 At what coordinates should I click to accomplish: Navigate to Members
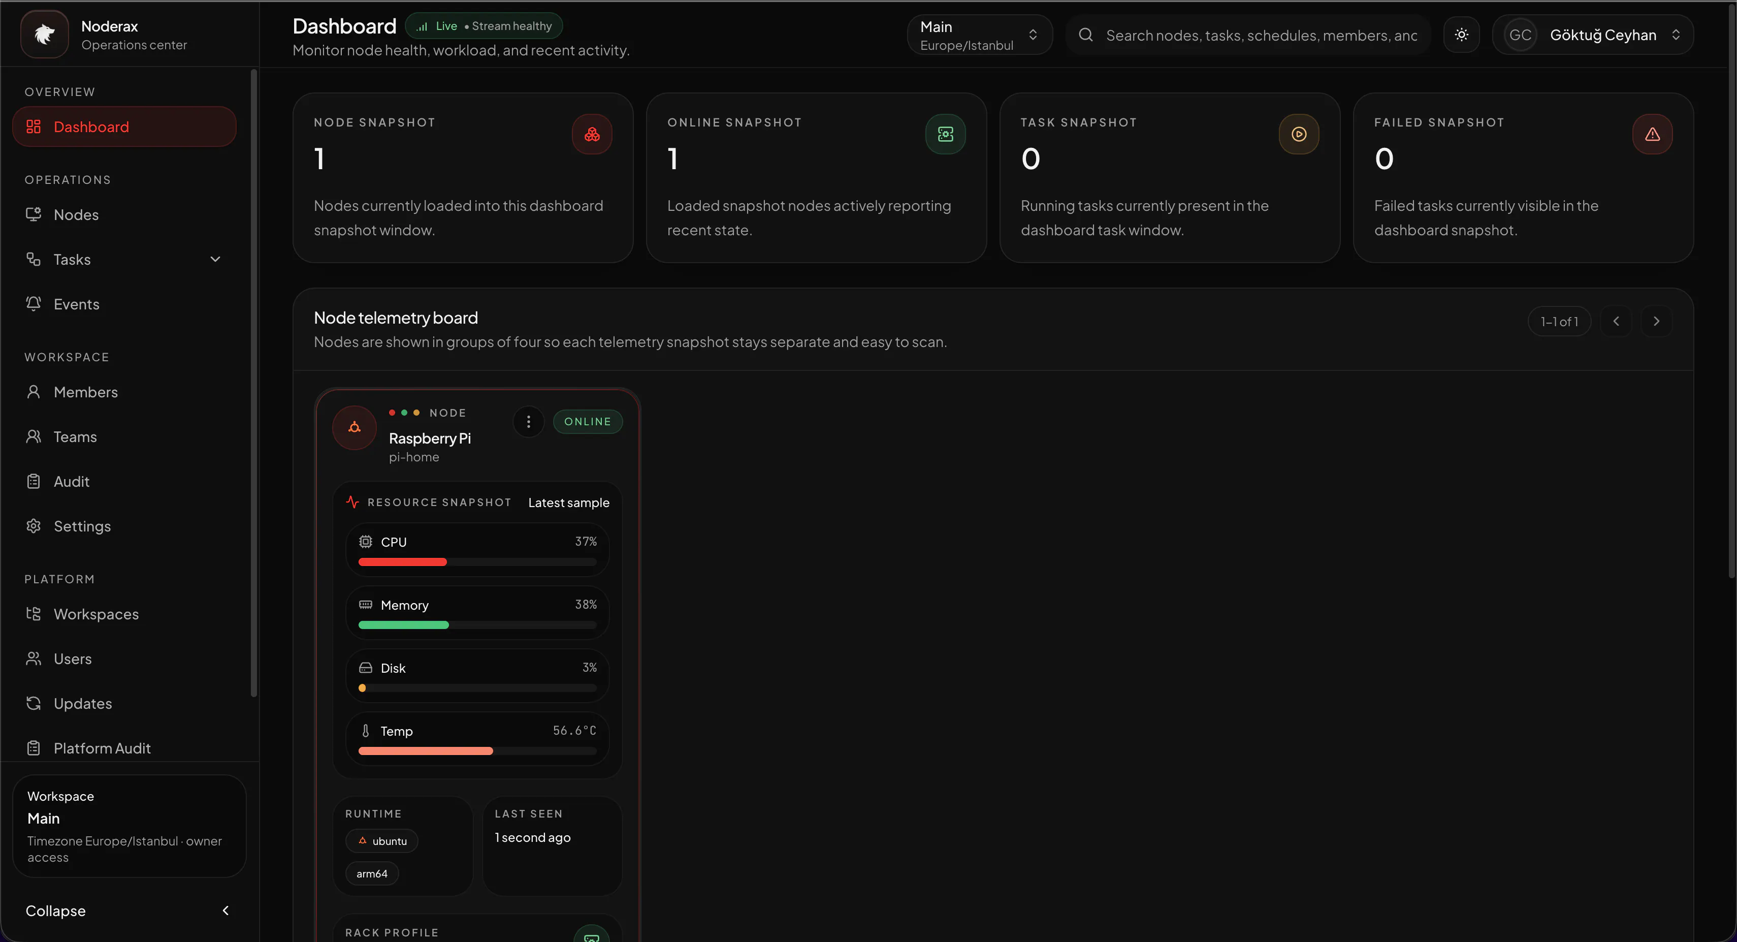[x=124, y=392]
